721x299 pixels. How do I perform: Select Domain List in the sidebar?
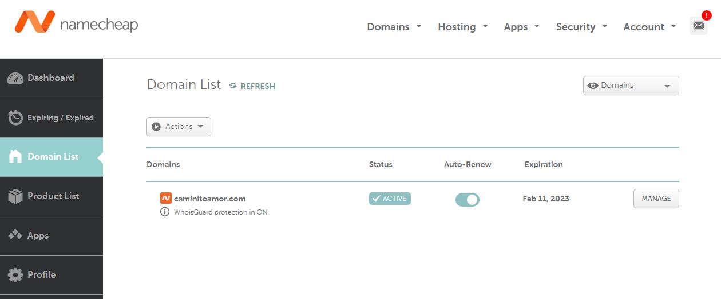[51, 157]
